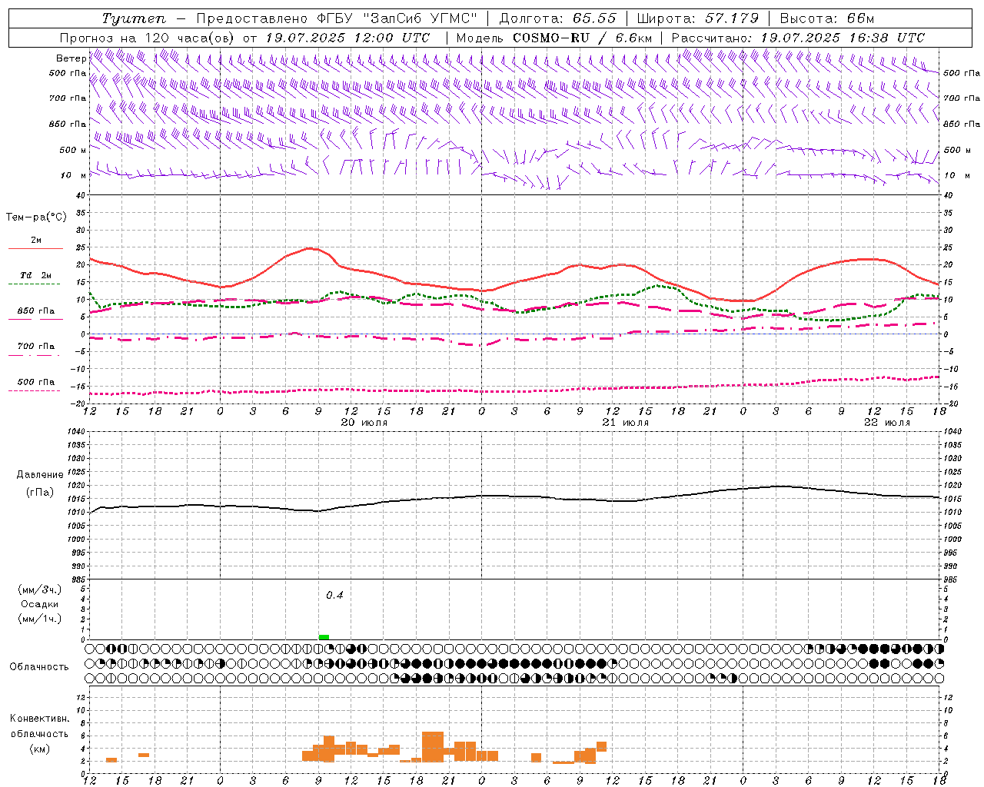Image resolution: width=984 pixels, height=787 pixels.
Task: Click the forecast length text Прогноз на 120 часа(ов)
Action: click(x=148, y=38)
